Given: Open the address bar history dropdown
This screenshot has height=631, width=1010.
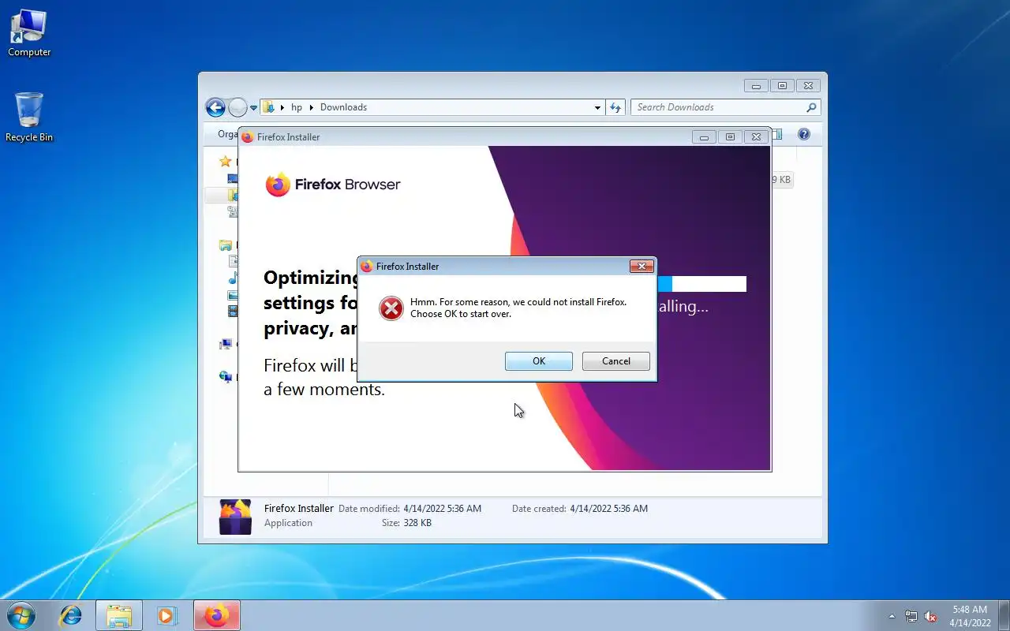Looking at the screenshot, I should tap(597, 107).
